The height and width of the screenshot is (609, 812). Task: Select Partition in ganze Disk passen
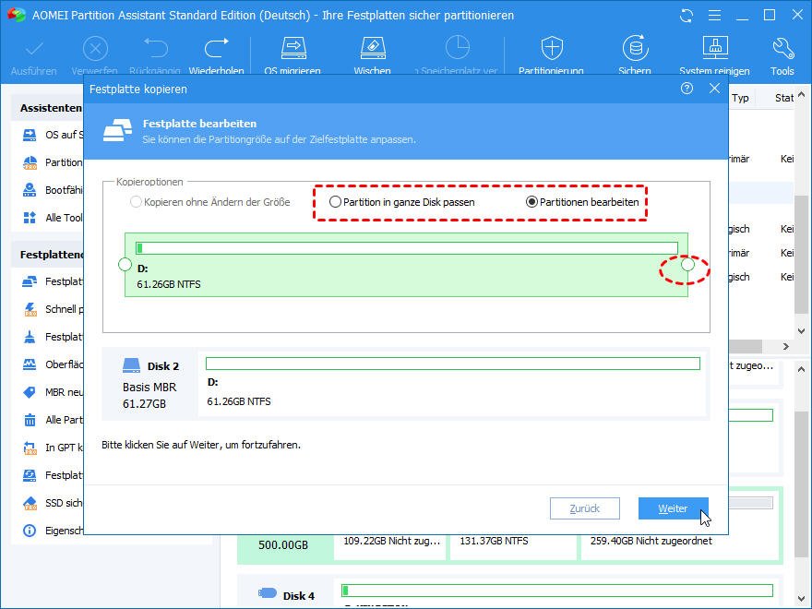pyautogui.click(x=335, y=202)
